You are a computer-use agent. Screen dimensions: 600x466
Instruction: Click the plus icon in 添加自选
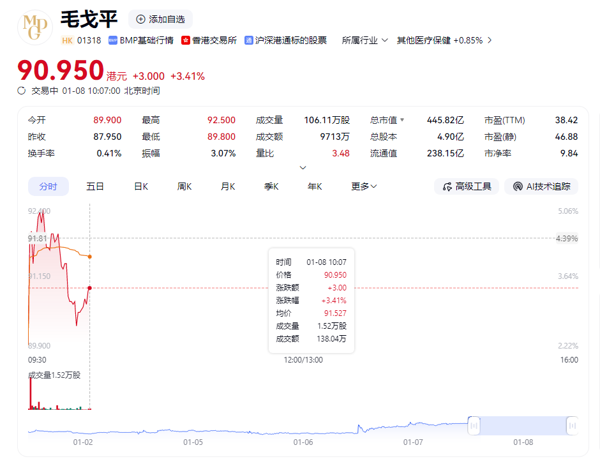[x=140, y=19]
